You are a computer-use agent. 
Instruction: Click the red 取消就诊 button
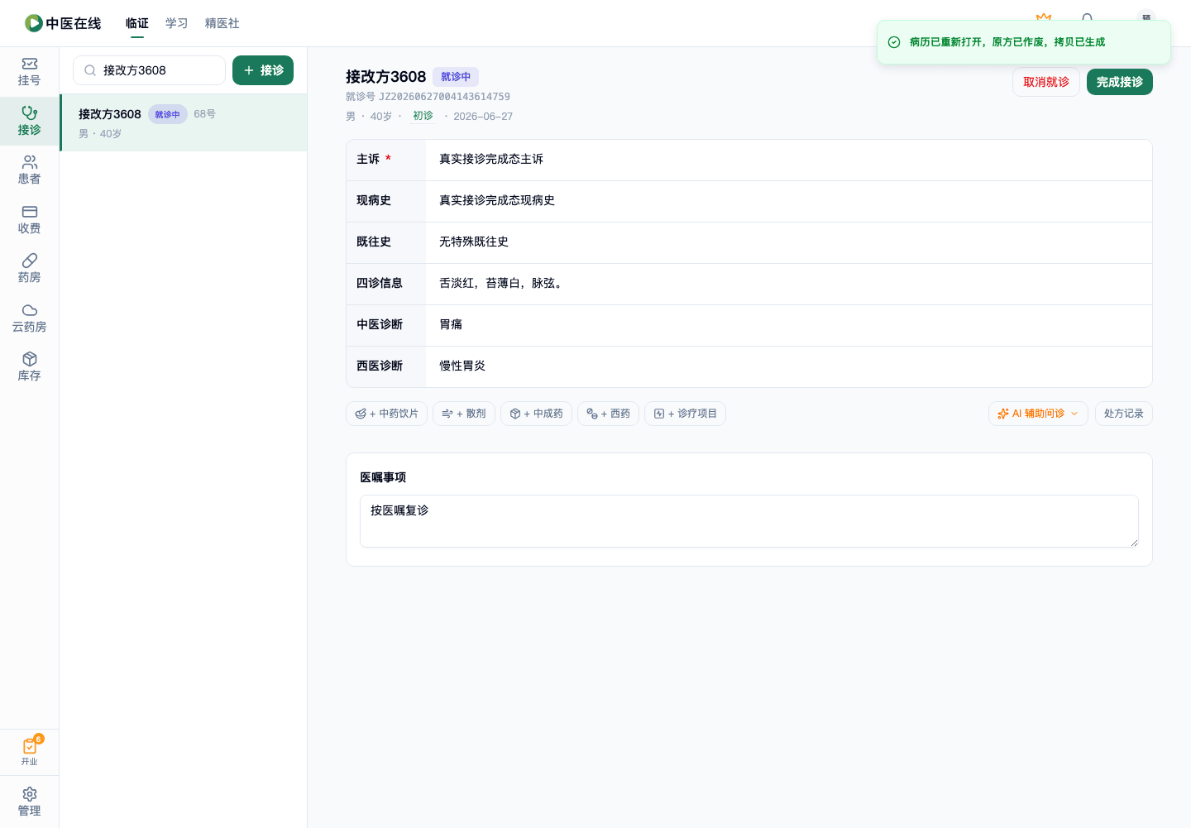tap(1046, 82)
